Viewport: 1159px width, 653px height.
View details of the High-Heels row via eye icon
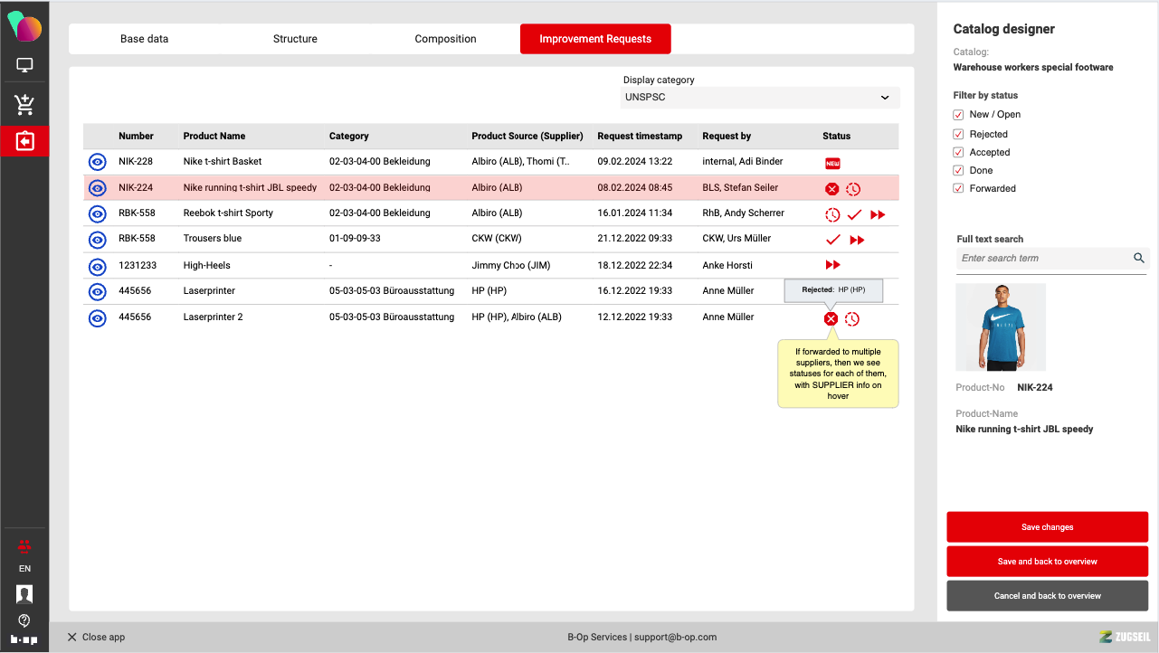pyautogui.click(x=98, y=266)
